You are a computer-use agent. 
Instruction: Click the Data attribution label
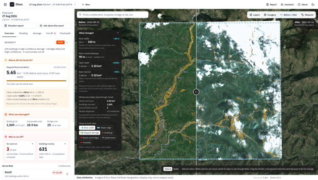(84, 178)
